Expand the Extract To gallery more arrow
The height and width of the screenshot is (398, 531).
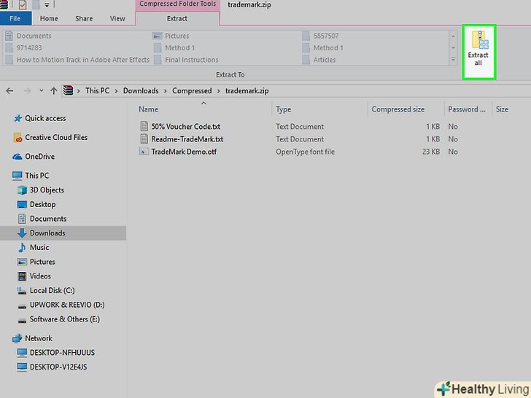[453, 60]
